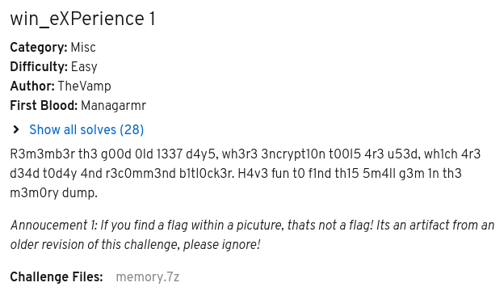The image size is (504, 291).
Task: Select the Misc category value
Action: point(83,48)
